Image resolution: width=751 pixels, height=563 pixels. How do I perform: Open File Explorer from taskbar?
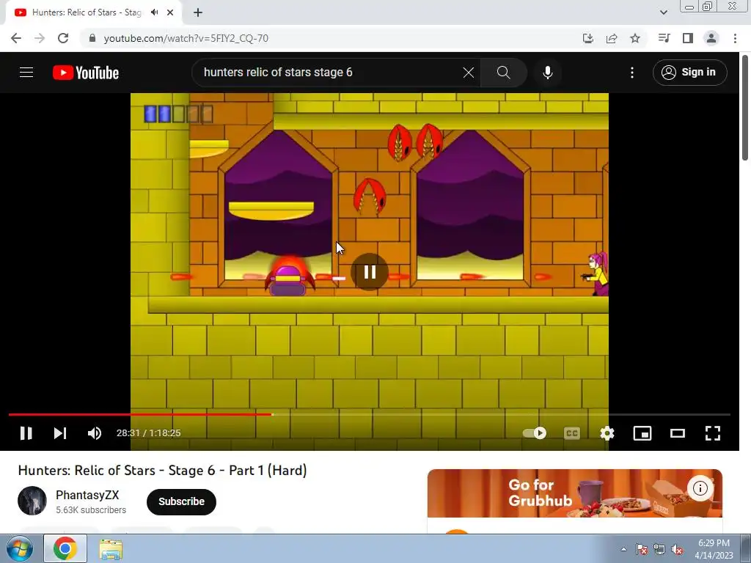tap(111, 548)
